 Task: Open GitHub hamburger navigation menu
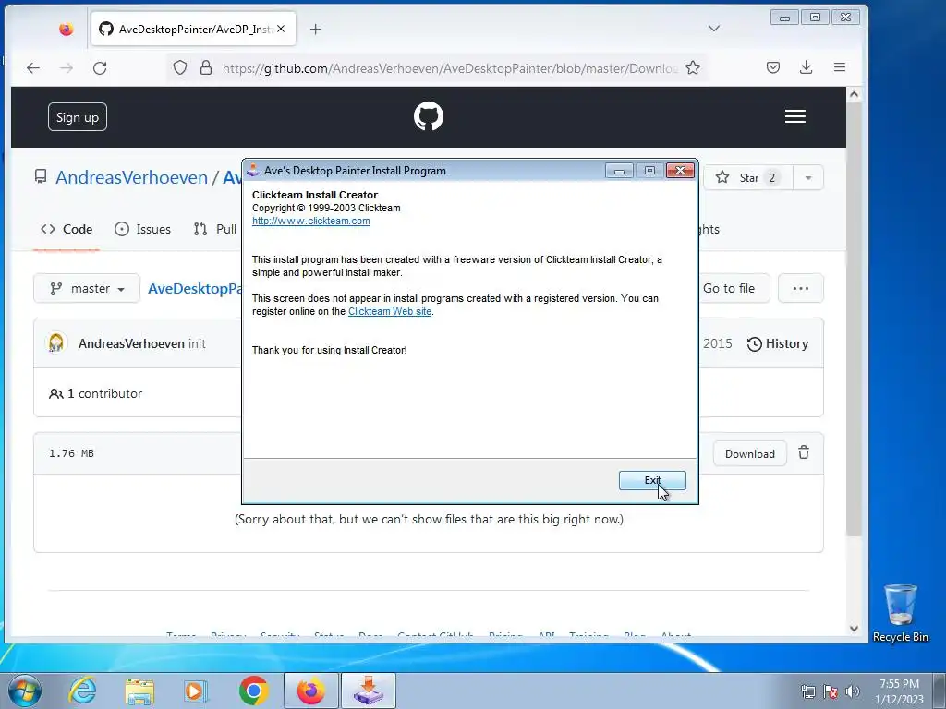(x=795, y=116)
